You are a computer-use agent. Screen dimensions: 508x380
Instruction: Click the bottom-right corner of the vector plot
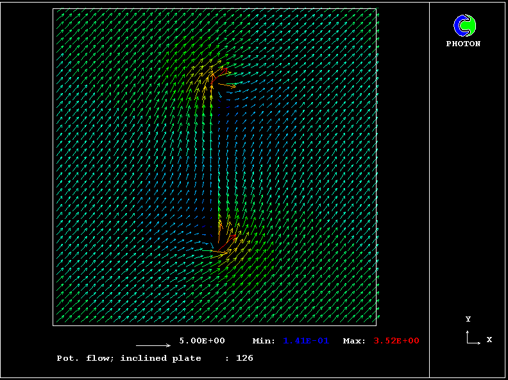click(x=376, y=325)
